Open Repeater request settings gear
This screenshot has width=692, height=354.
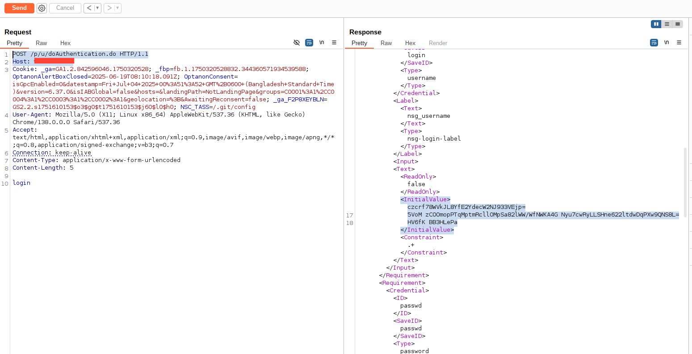42,8
